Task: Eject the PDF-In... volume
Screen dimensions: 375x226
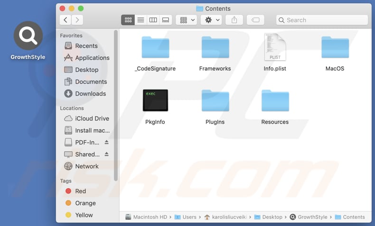Action: click(x=107, y=142)
